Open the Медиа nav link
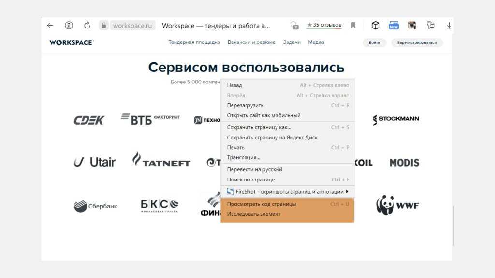The image size is (495, 278). pyautogui.click(x=316, y=42)
